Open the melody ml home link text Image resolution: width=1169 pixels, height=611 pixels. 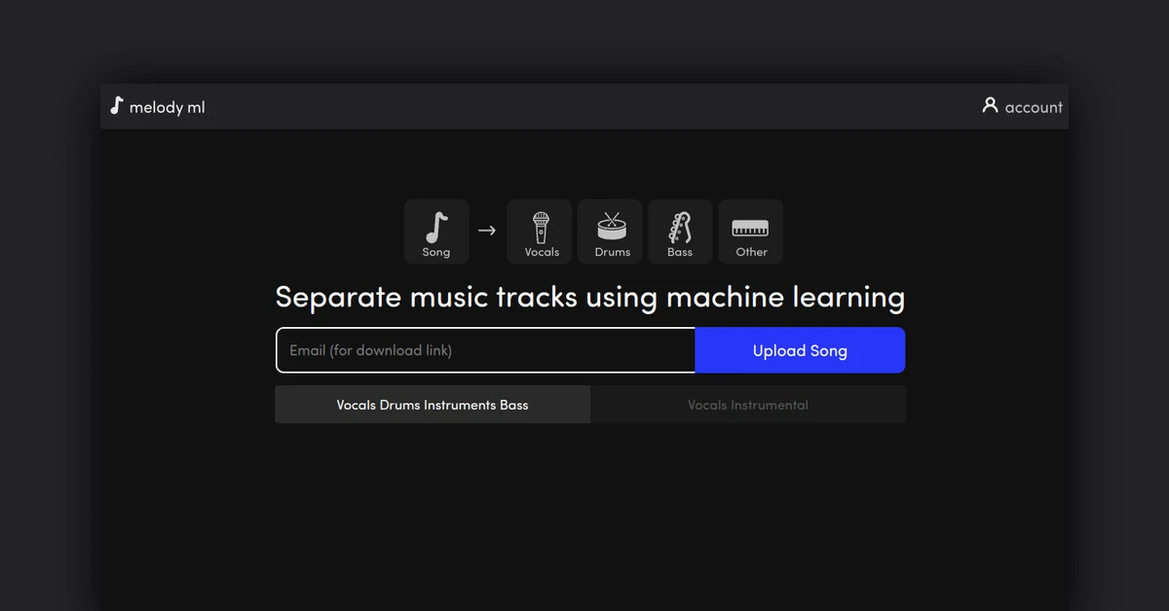click(167, 107)
